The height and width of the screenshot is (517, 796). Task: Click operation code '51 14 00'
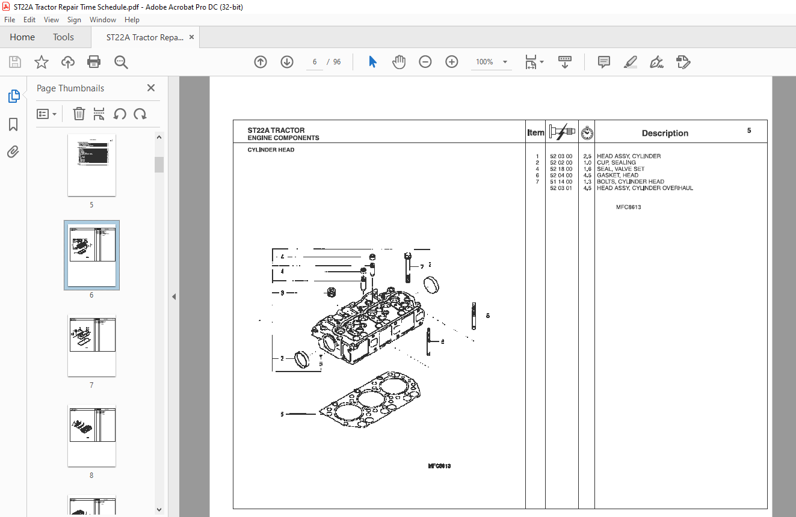click(x=561, y=182)
